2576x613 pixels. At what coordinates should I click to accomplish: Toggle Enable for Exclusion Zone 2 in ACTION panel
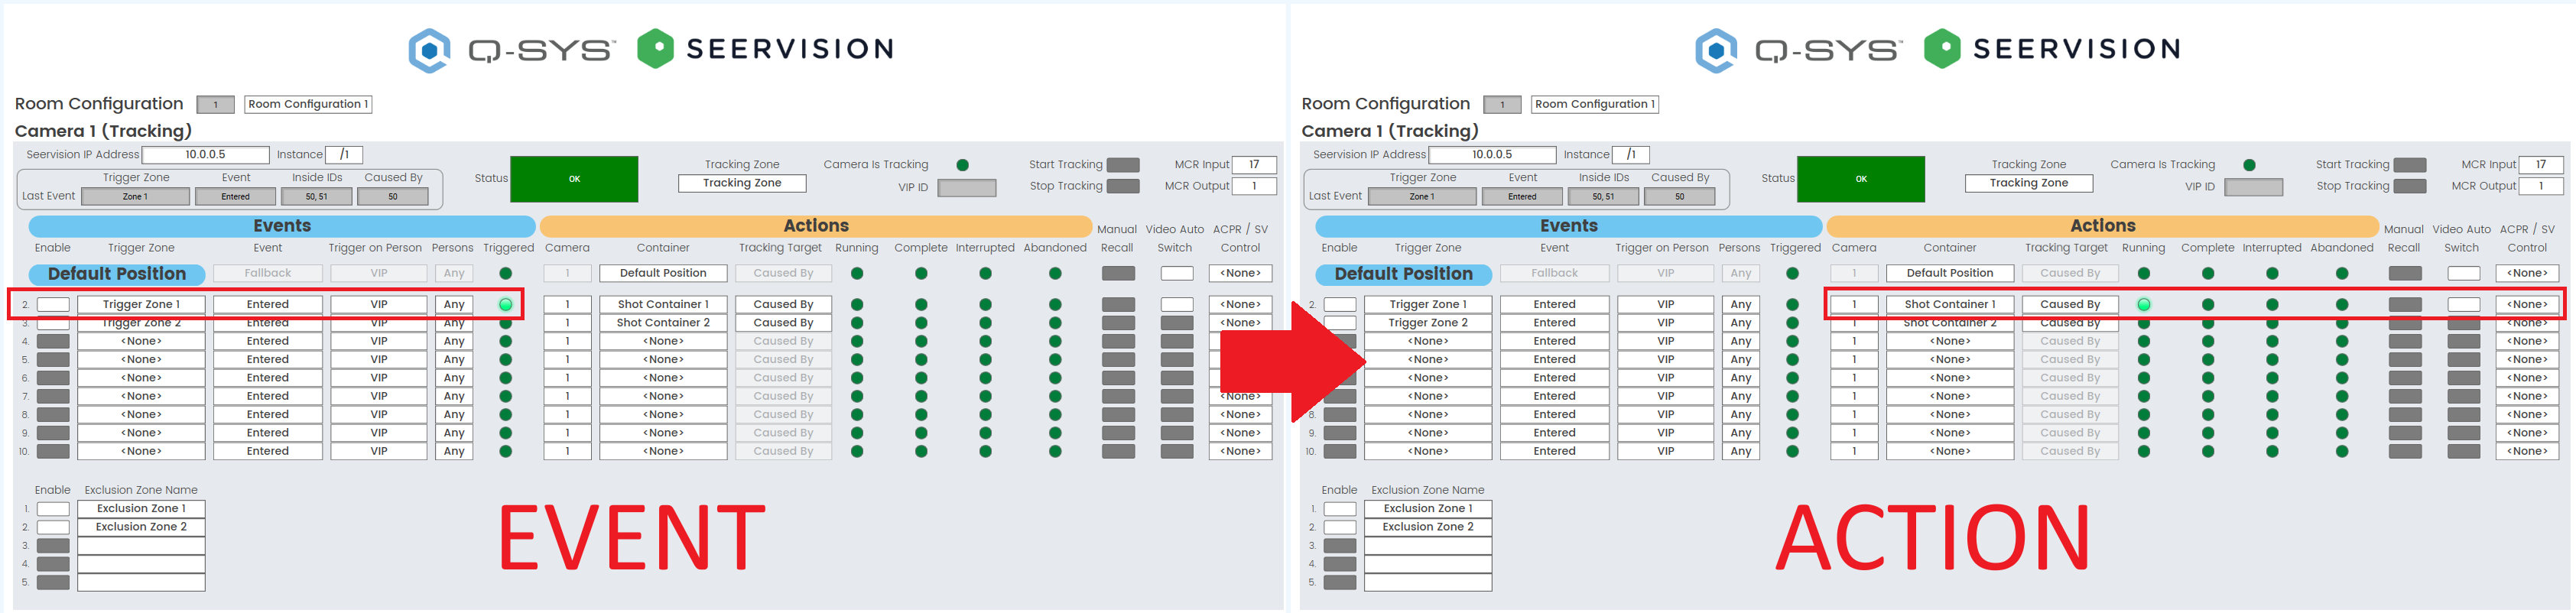click(x=1339, y=527)
